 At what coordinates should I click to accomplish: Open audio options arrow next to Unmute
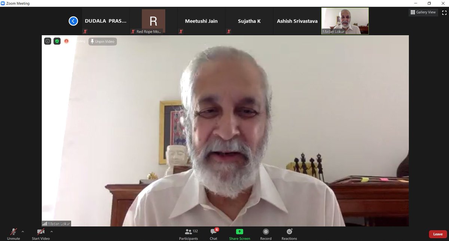(x=22, y=232)
